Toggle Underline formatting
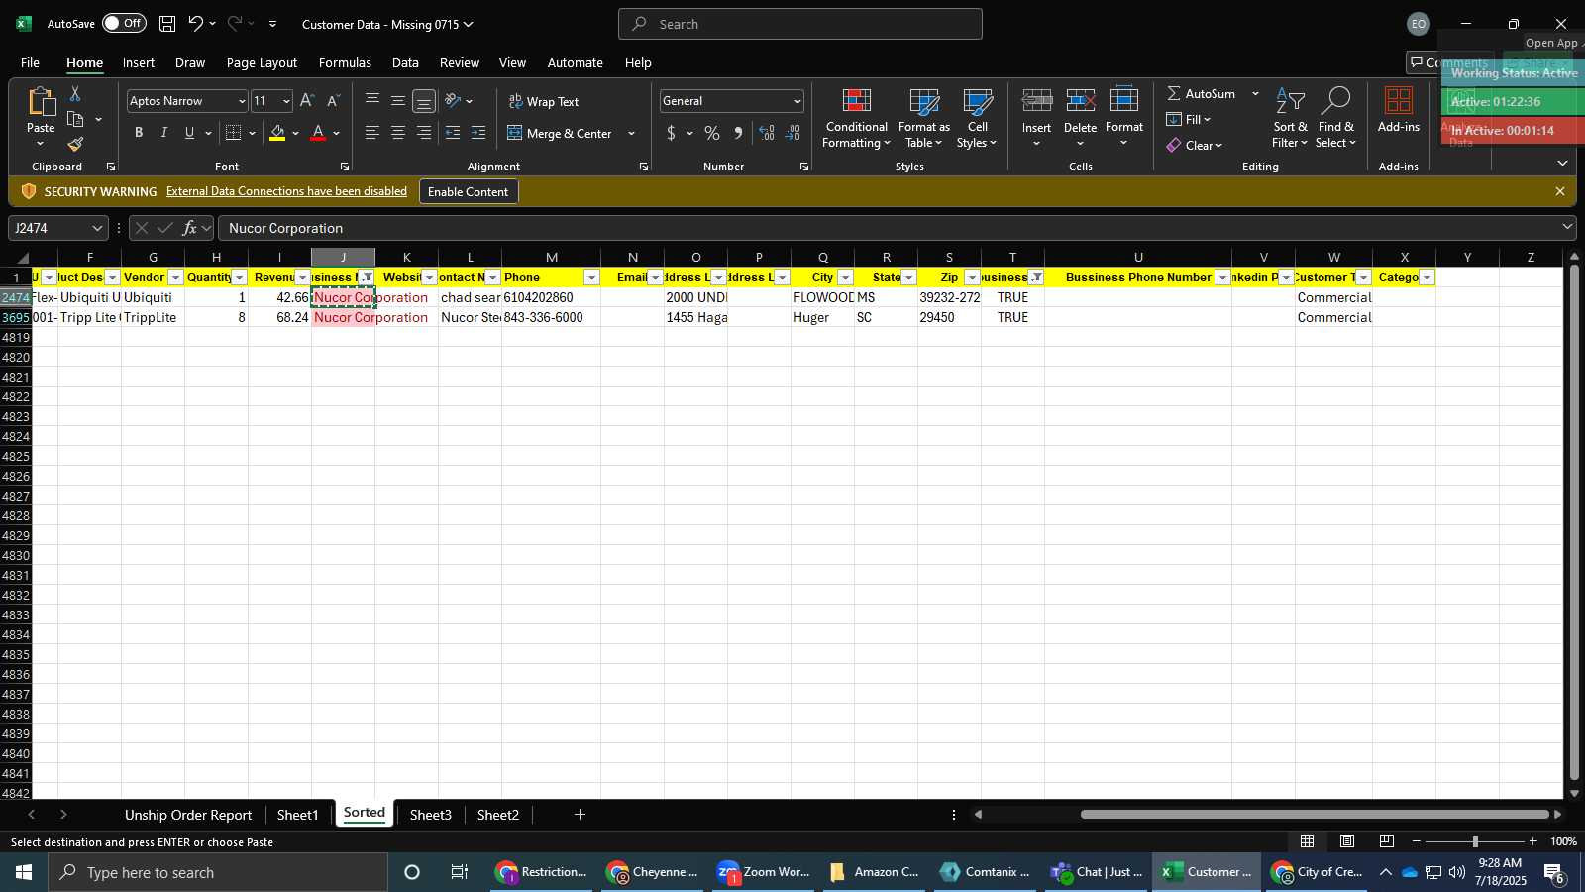 pos(189,133)
